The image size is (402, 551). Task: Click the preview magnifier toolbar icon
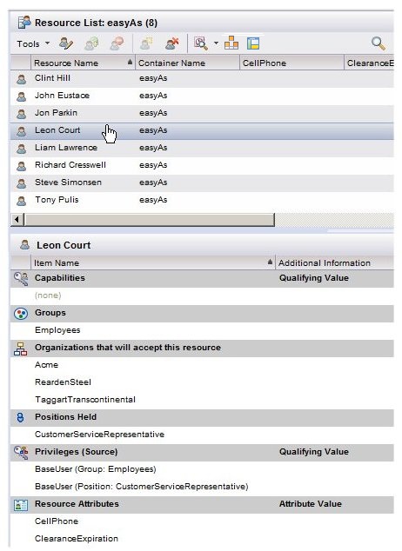coord(201,43)
